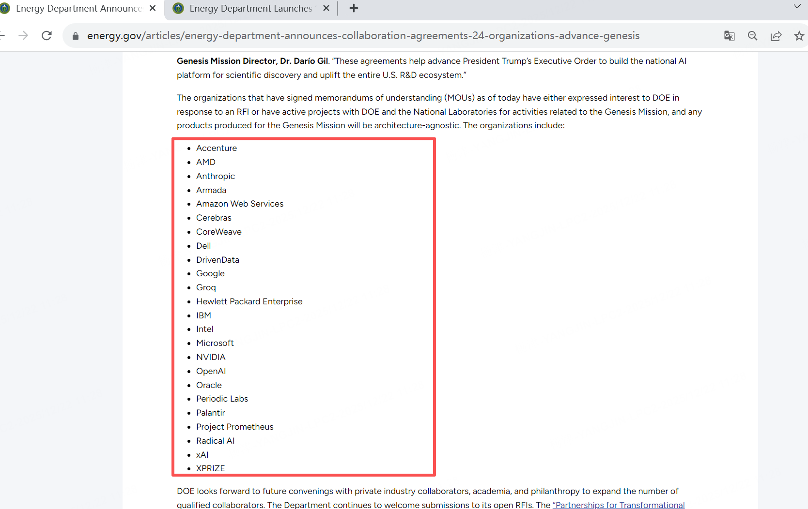Image resolution: width=808 pixels, height=509 pixels.
Task: Click the Periodic Labs list item
Action: 222,399
